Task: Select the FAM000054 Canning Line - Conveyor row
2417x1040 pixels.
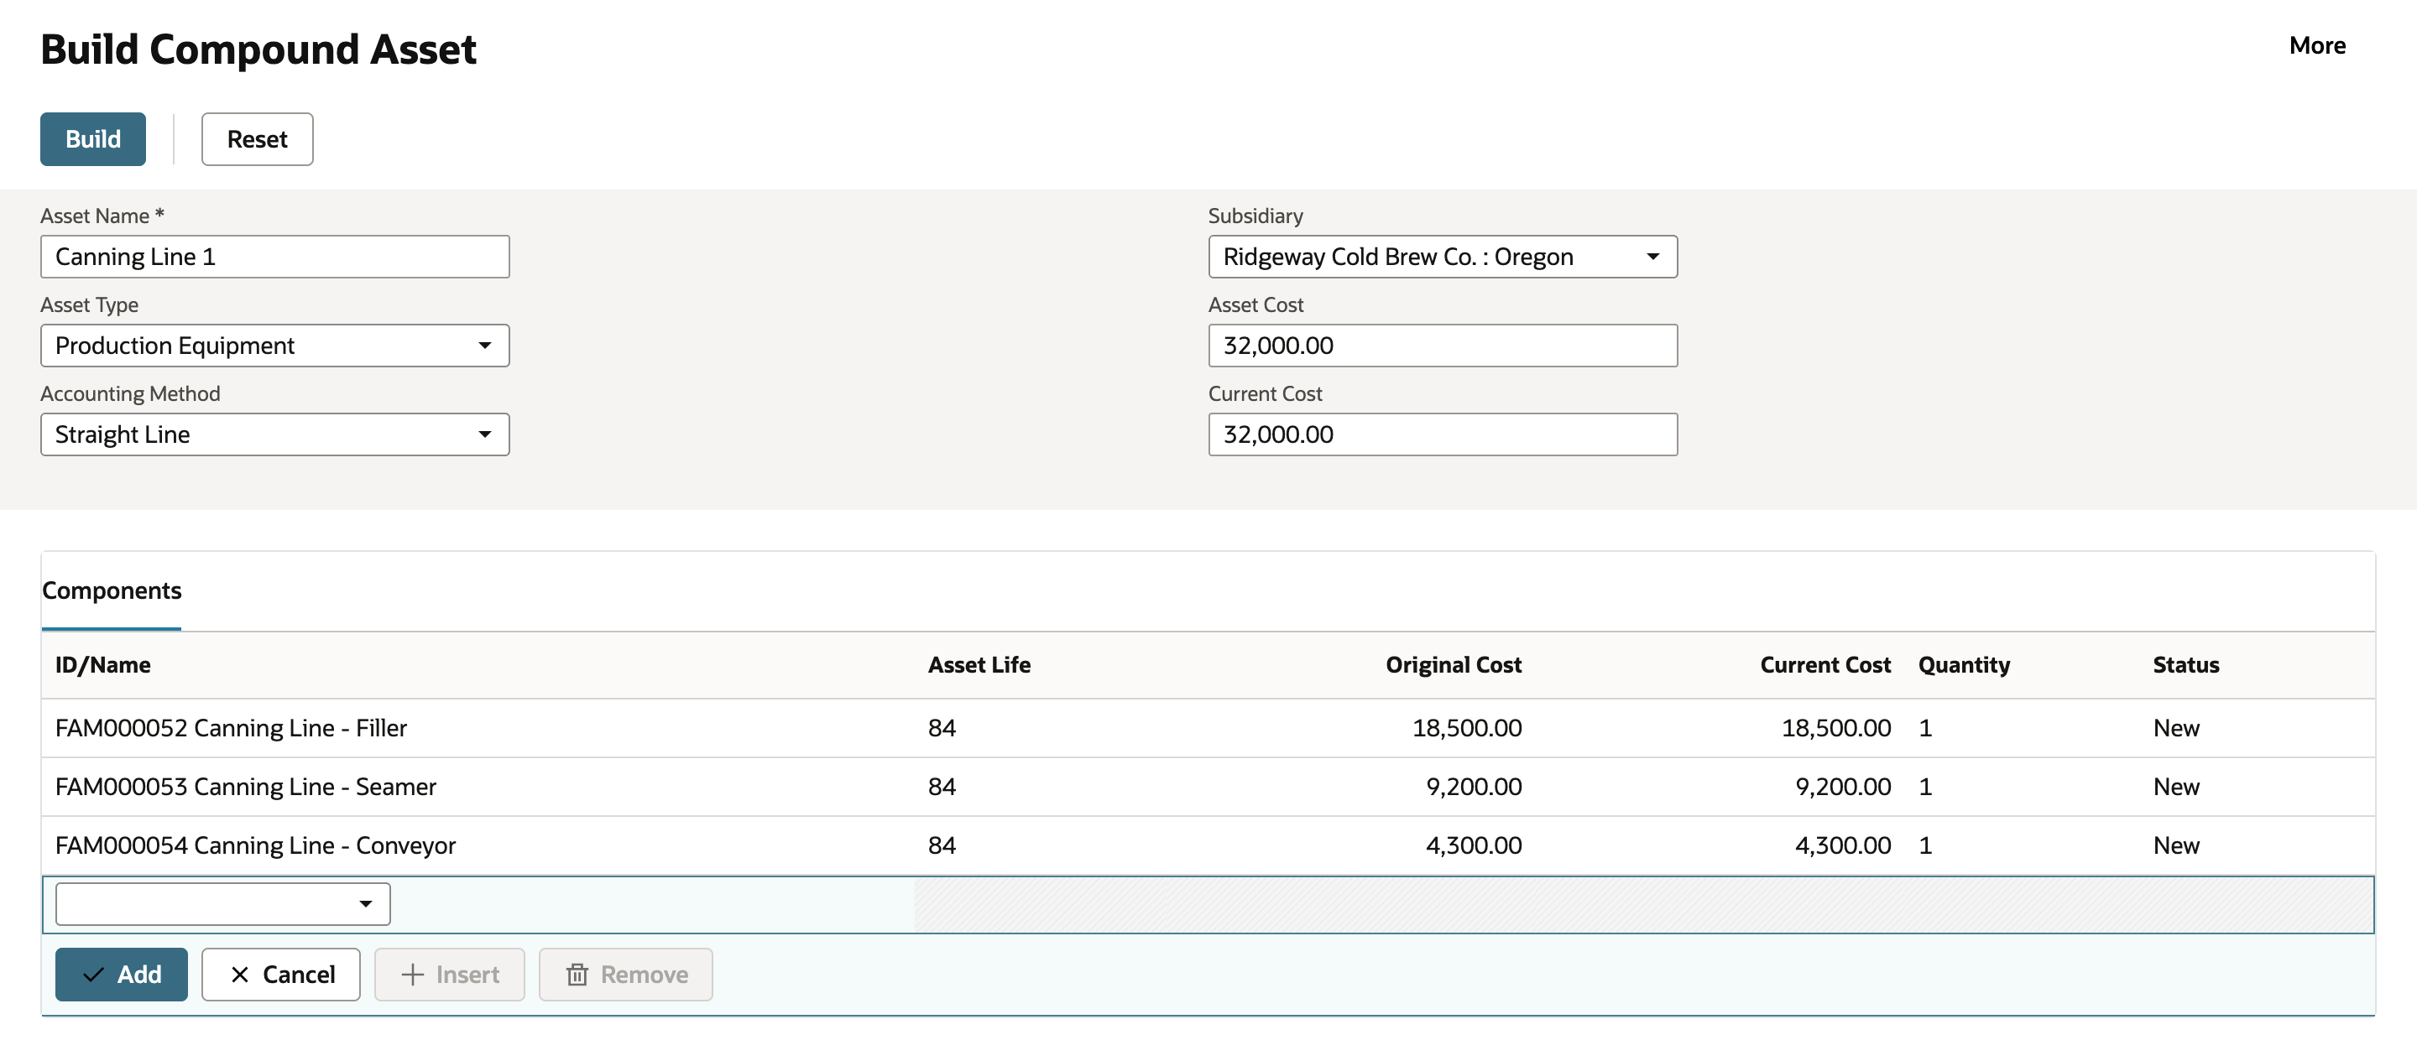Action: pos(1208,845)
